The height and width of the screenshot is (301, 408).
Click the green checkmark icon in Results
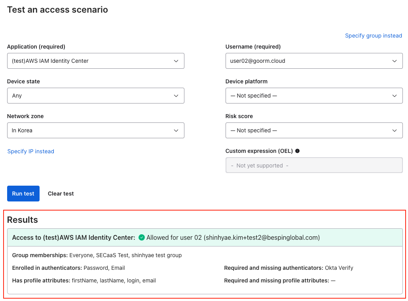(142, 237)
